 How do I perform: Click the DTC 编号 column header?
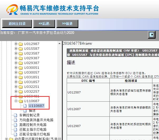tap(88, 81)
